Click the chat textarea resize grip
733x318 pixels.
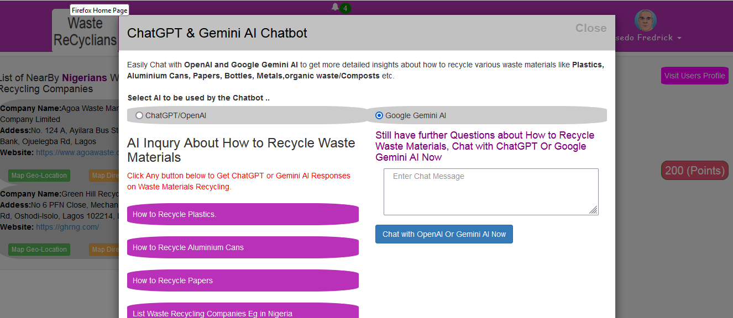click(x=593, y=210)
